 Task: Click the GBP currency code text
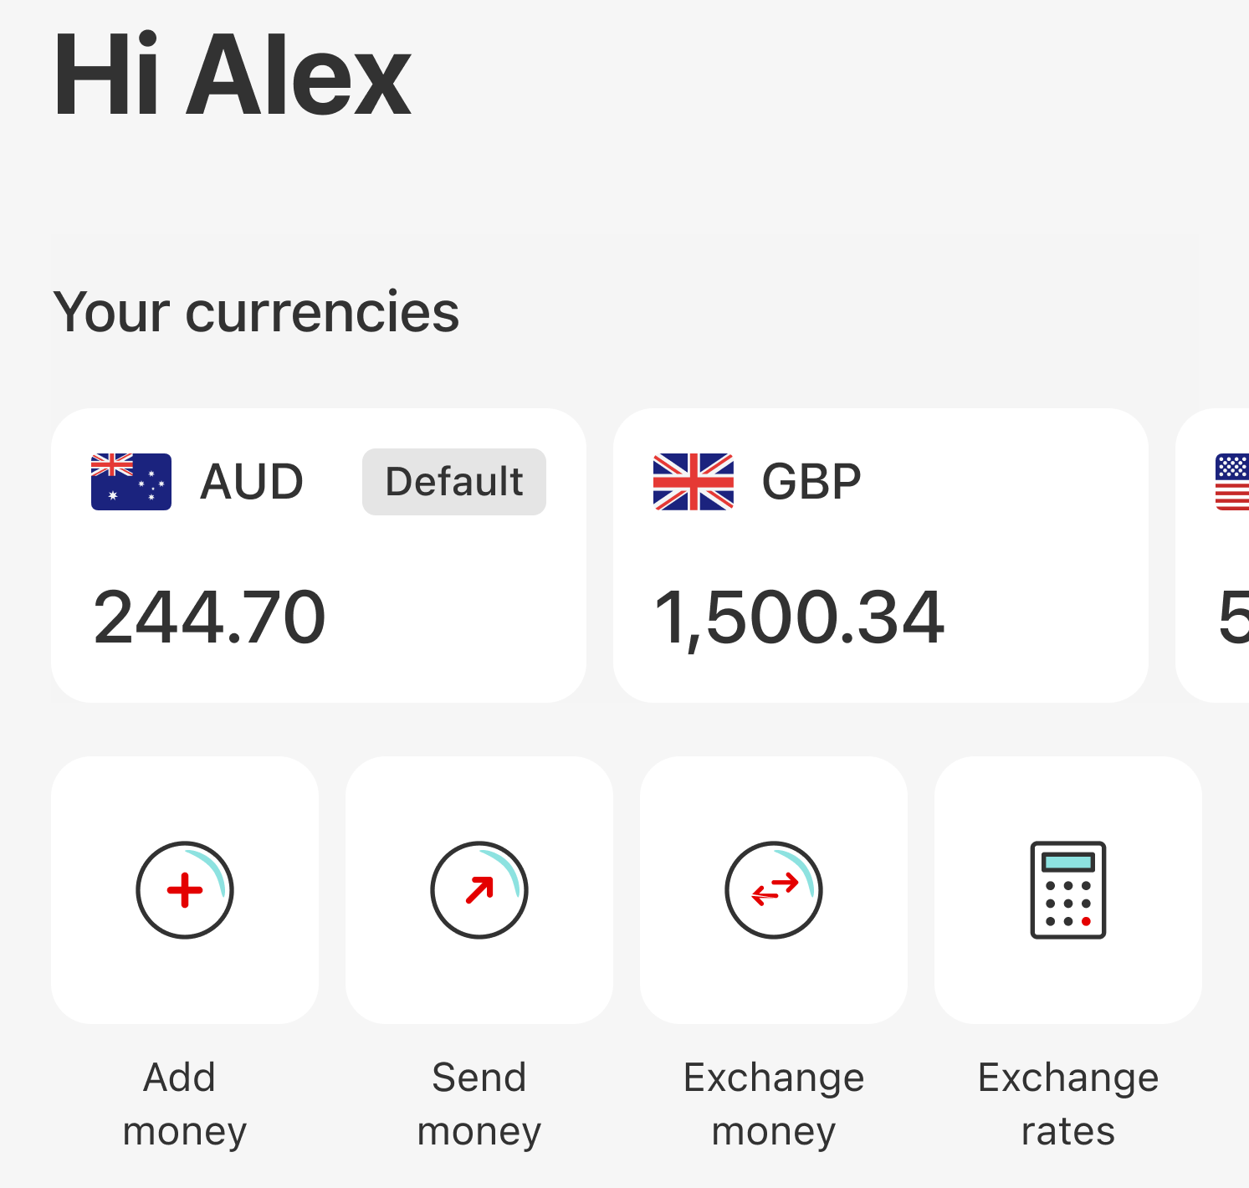[811, 482]
